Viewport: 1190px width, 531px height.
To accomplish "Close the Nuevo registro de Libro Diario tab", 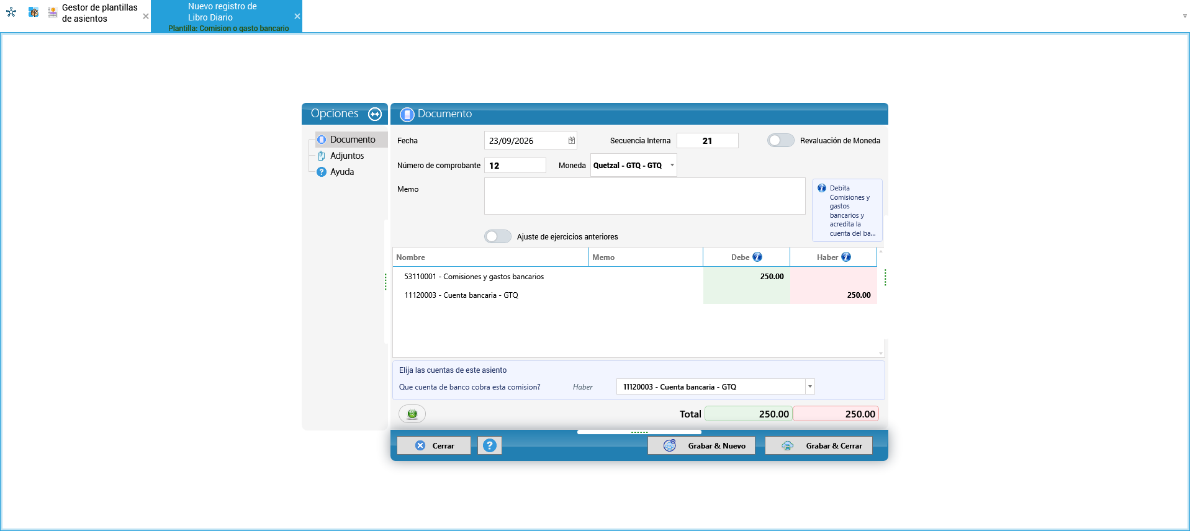I will 297,16.
